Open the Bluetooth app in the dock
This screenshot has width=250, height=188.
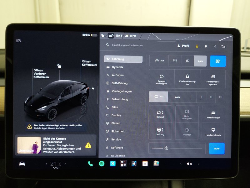[x=113, y=164]
